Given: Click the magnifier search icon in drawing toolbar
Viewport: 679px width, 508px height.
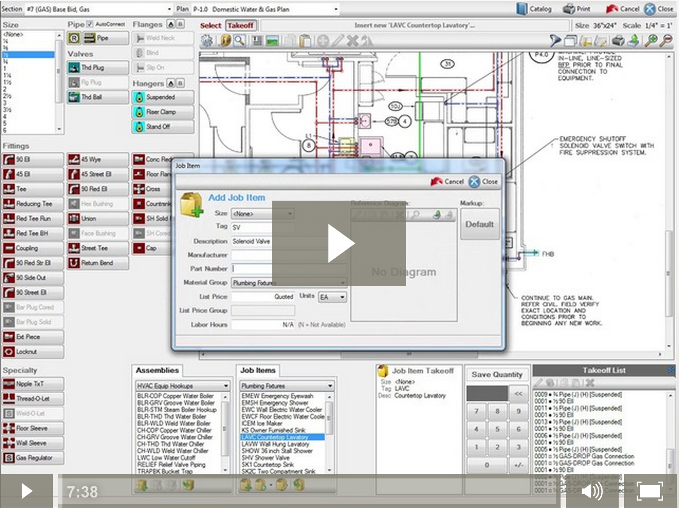Looking at the screenshot, I should (x=240, y=41).
